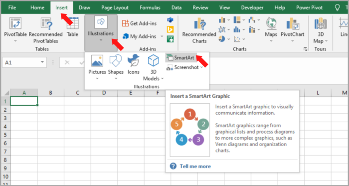
Task: Click the People Graph add-in icon
Action: click(x=171, y=39)
